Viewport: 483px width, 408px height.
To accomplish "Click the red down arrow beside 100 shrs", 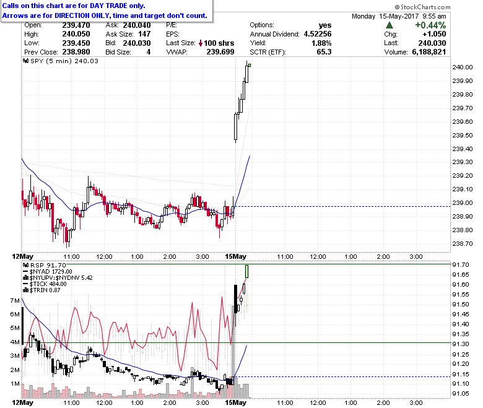I will [201, 43].
